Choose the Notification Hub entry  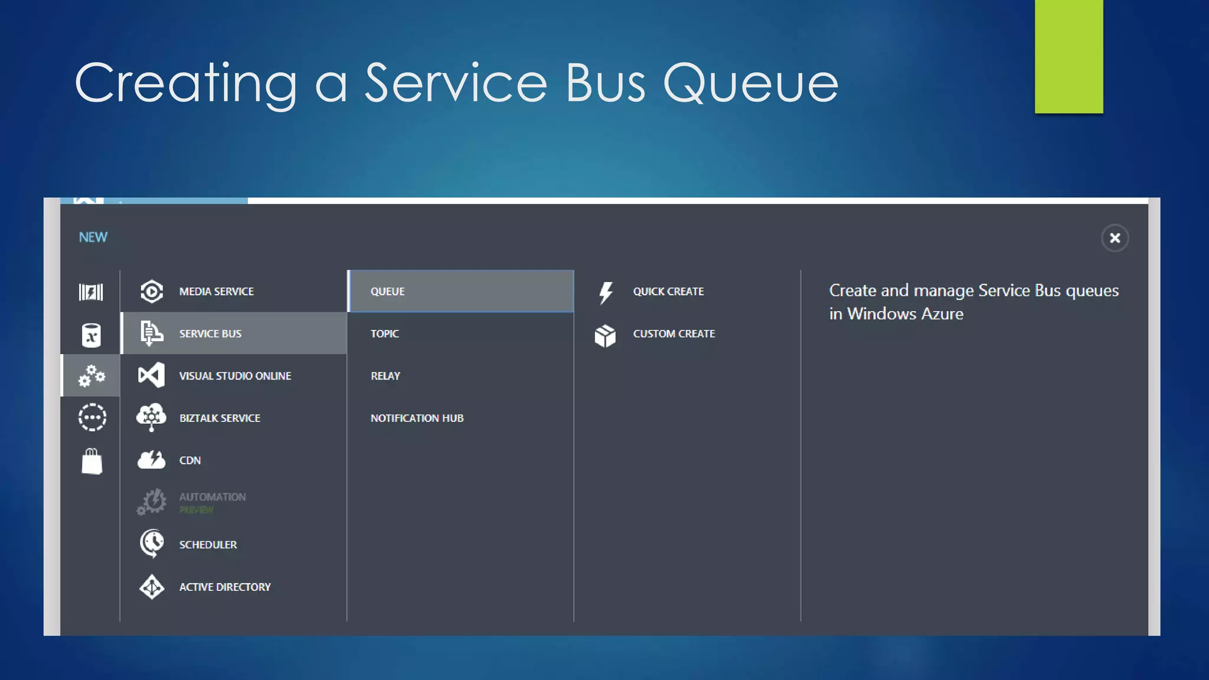click(x=417, y=418)
